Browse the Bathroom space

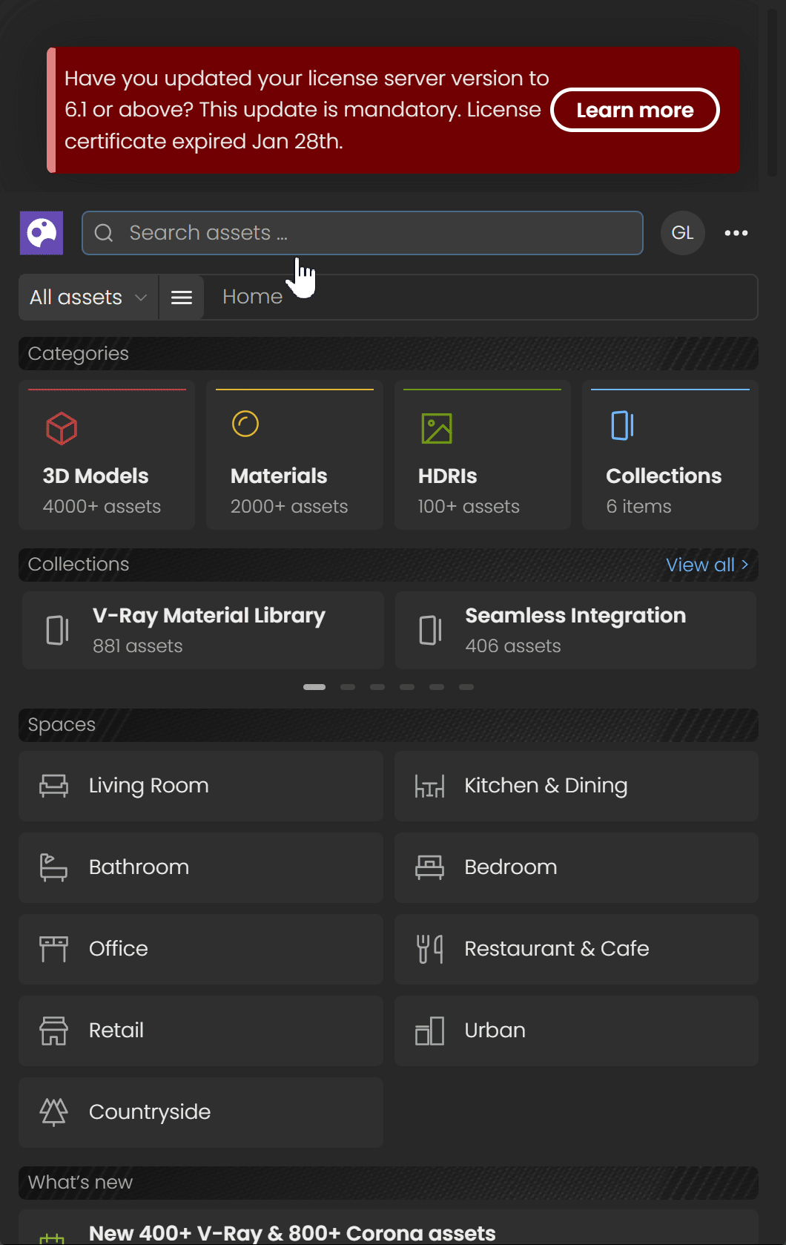pyautogui.click(x=201, y=867)
